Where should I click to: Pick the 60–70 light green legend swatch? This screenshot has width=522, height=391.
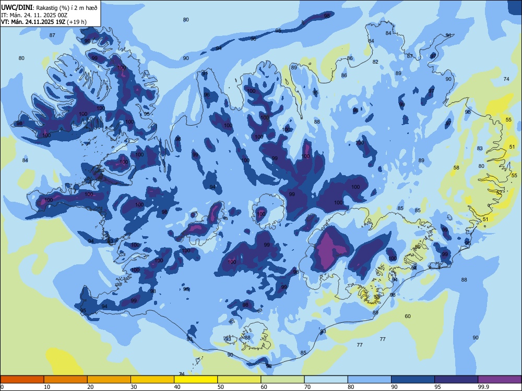pos(282,380)
